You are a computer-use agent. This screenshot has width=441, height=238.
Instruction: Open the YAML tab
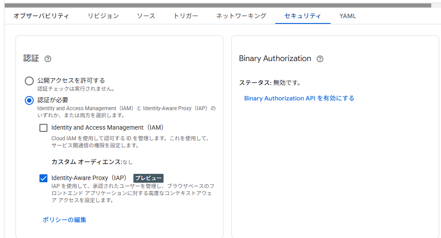pos(347,16)
